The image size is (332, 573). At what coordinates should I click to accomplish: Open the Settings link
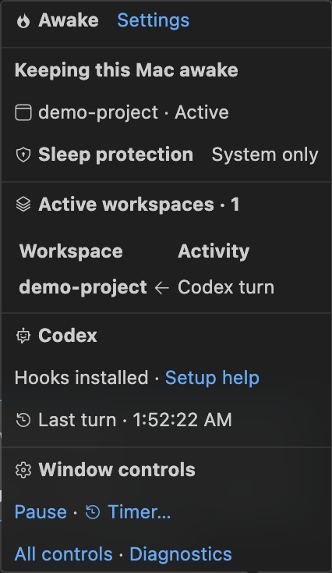[x=154, y=20]
